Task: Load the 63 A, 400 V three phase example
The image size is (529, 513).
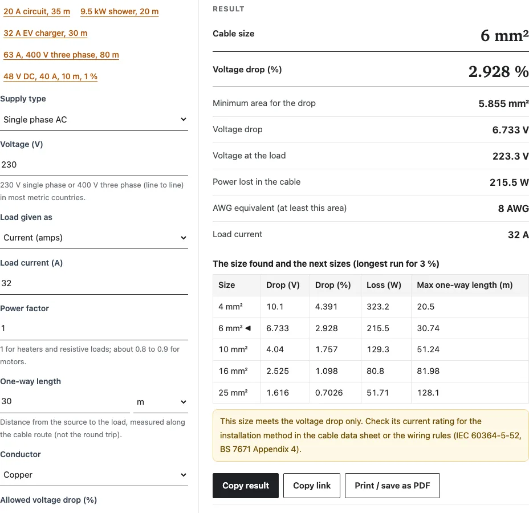Action: pos(61,55)
